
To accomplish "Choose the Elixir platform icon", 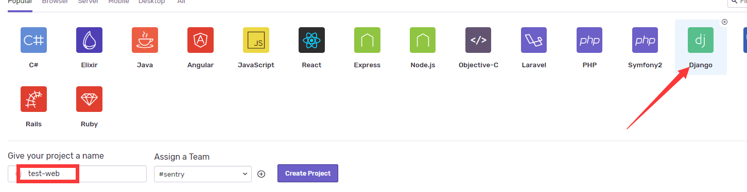I will [x=89, y=40].
